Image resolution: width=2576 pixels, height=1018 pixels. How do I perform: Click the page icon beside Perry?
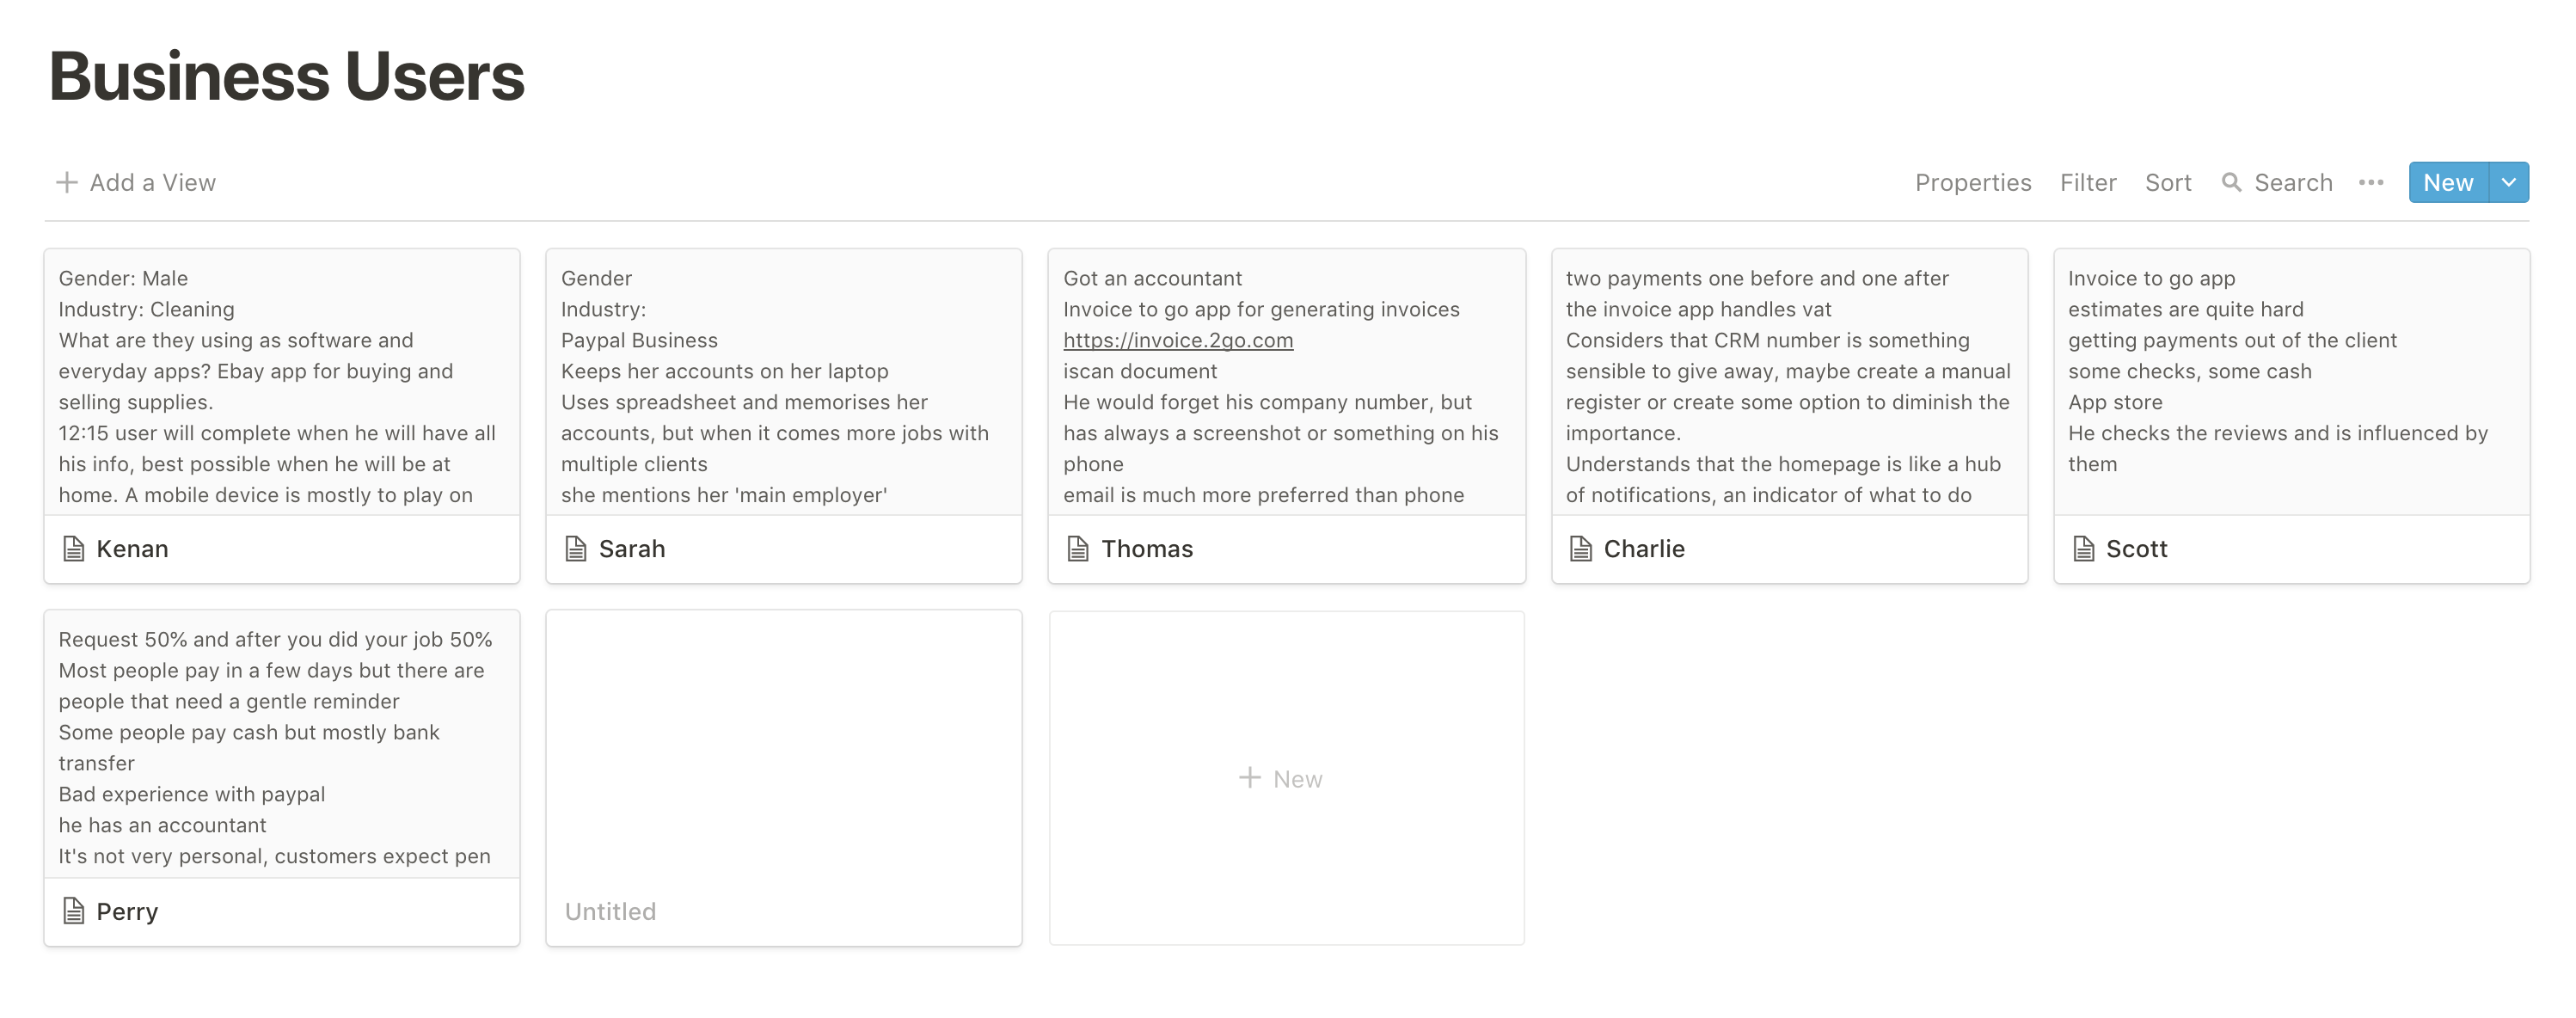(73, 911)
